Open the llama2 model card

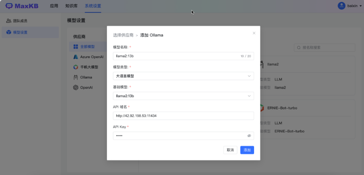point(308,76)
